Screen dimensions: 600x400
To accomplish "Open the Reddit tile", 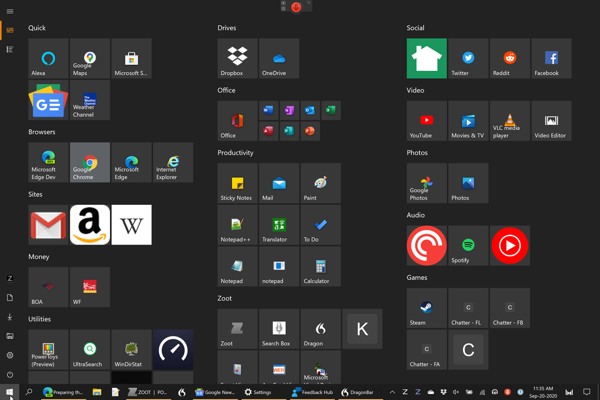I will (x=510, y=58).
